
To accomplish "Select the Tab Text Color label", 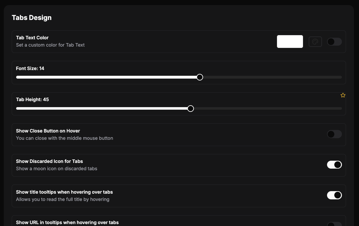I will coord(32,38).
